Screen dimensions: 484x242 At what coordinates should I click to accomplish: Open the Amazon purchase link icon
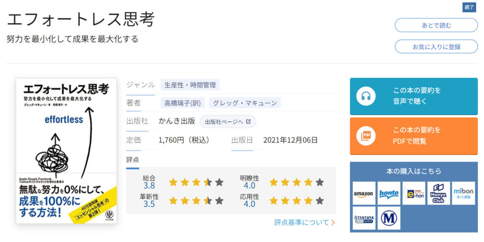[x=364, y=193]
